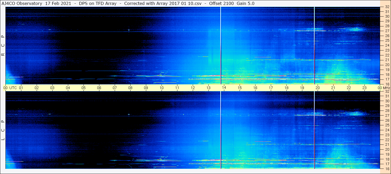
Task: Select hour label '16' on time axis
Action: tap(255, 88)
